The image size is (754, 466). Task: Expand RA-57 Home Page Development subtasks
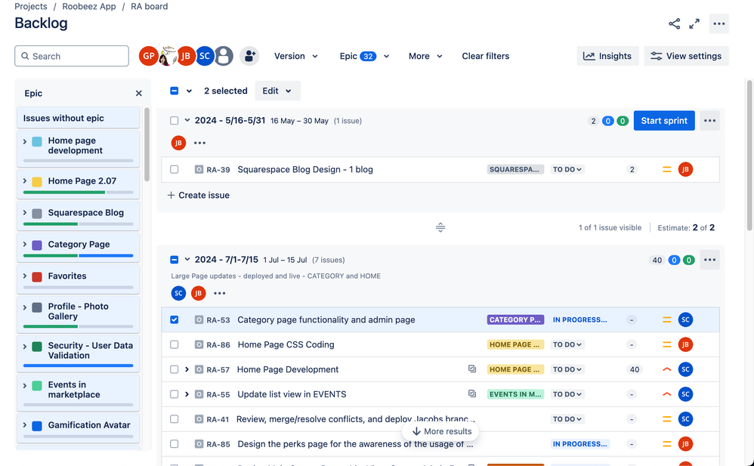(187, 369)
